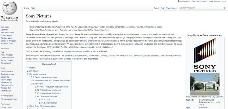Go to Random article in sidebar
The image size is (228, 109).
pos(6,38)
